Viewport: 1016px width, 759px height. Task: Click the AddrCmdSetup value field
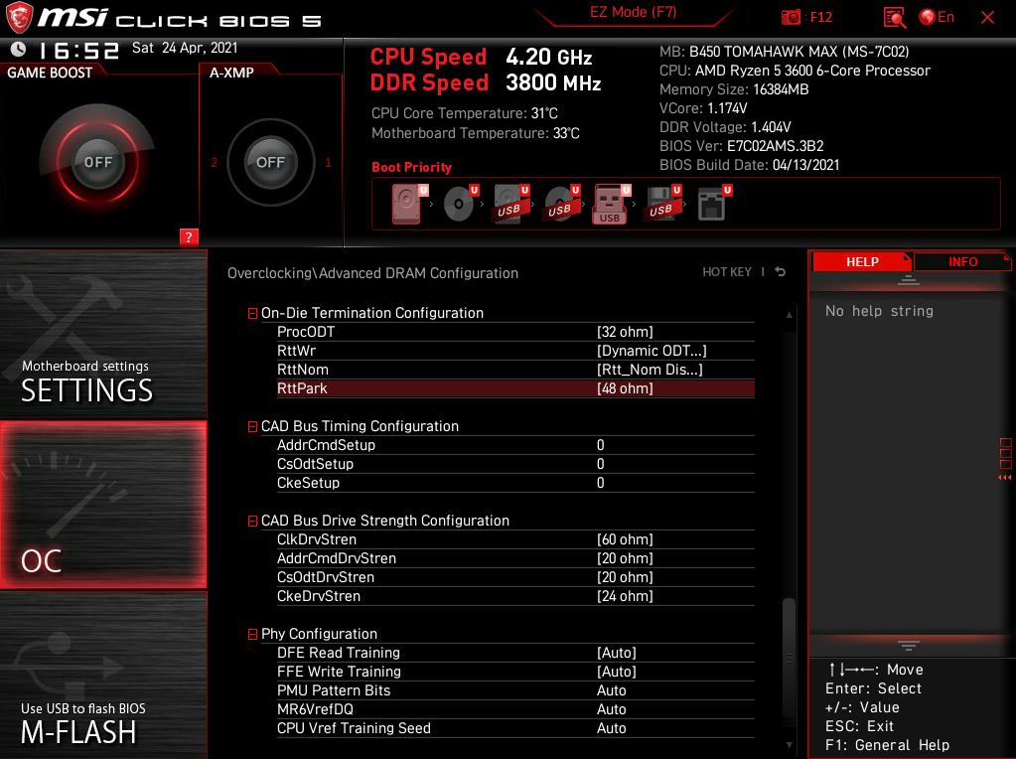[600, 445]
